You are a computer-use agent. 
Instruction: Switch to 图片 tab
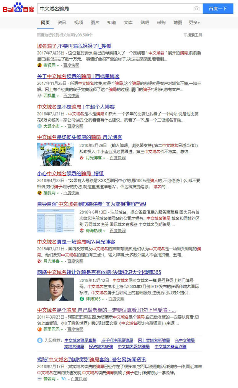(x=95, y=23)
